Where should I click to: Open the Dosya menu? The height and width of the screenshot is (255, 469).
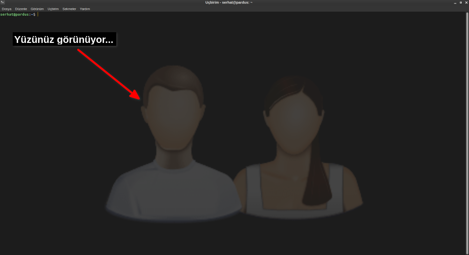[6, 9]
